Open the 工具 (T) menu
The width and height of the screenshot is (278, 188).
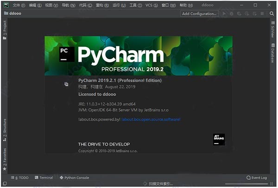click(x=136, y=5)
